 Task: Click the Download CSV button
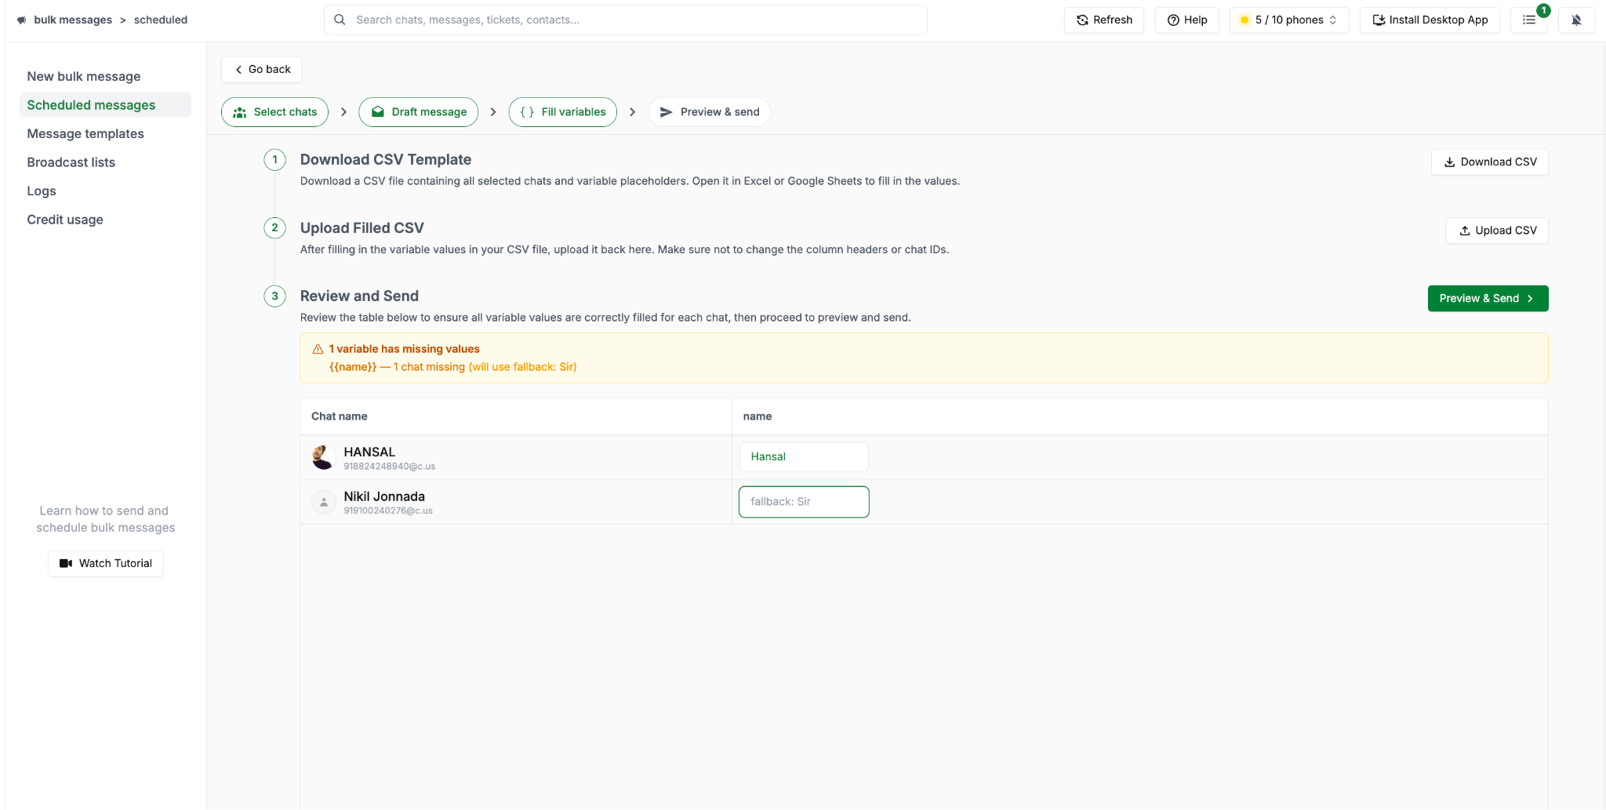[x=1490, y=162]
